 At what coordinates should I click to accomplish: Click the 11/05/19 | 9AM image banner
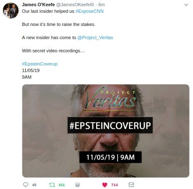pyautogui.click(x=111, y=157)
